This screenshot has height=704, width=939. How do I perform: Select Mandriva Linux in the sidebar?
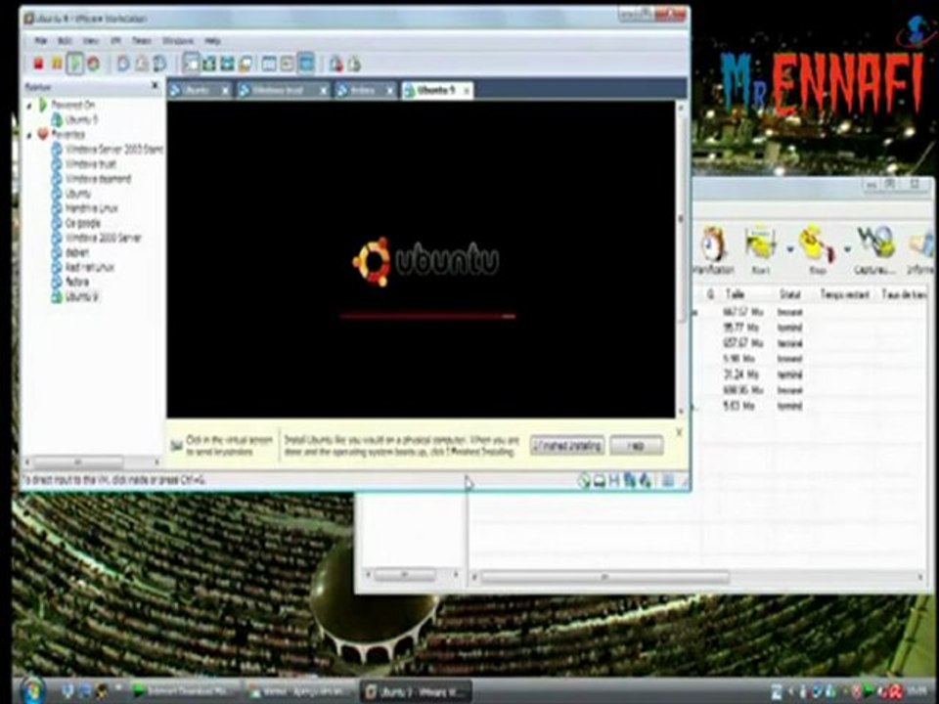click(x=85, y=208)
